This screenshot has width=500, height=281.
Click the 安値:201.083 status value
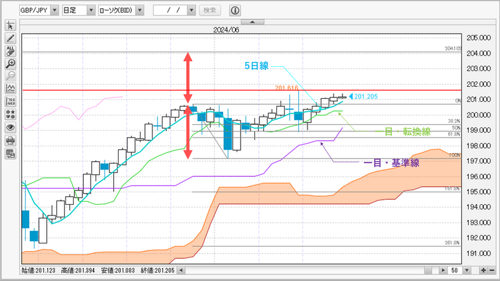tap(117, 270)
